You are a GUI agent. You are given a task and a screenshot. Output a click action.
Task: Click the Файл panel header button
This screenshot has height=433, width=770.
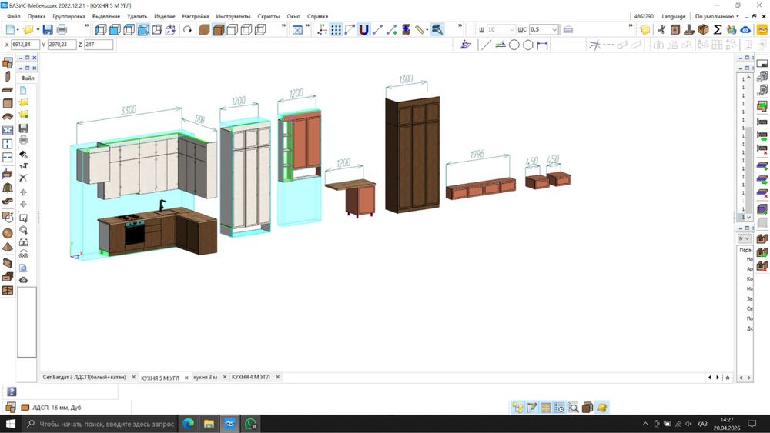[28, 78]
